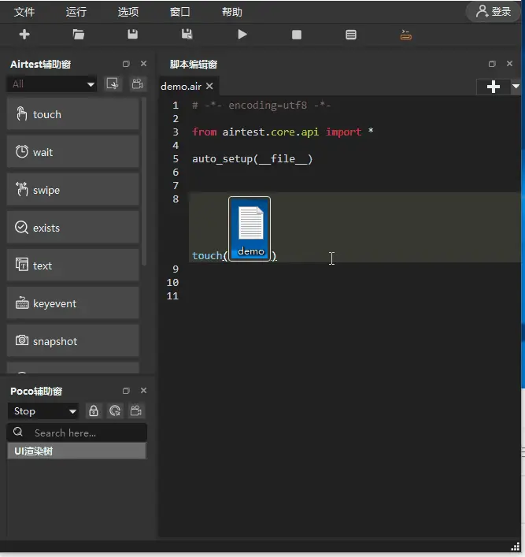Click the 登录 login button
This screenshot has height=557, width=525.
click(x=494, y=12)
